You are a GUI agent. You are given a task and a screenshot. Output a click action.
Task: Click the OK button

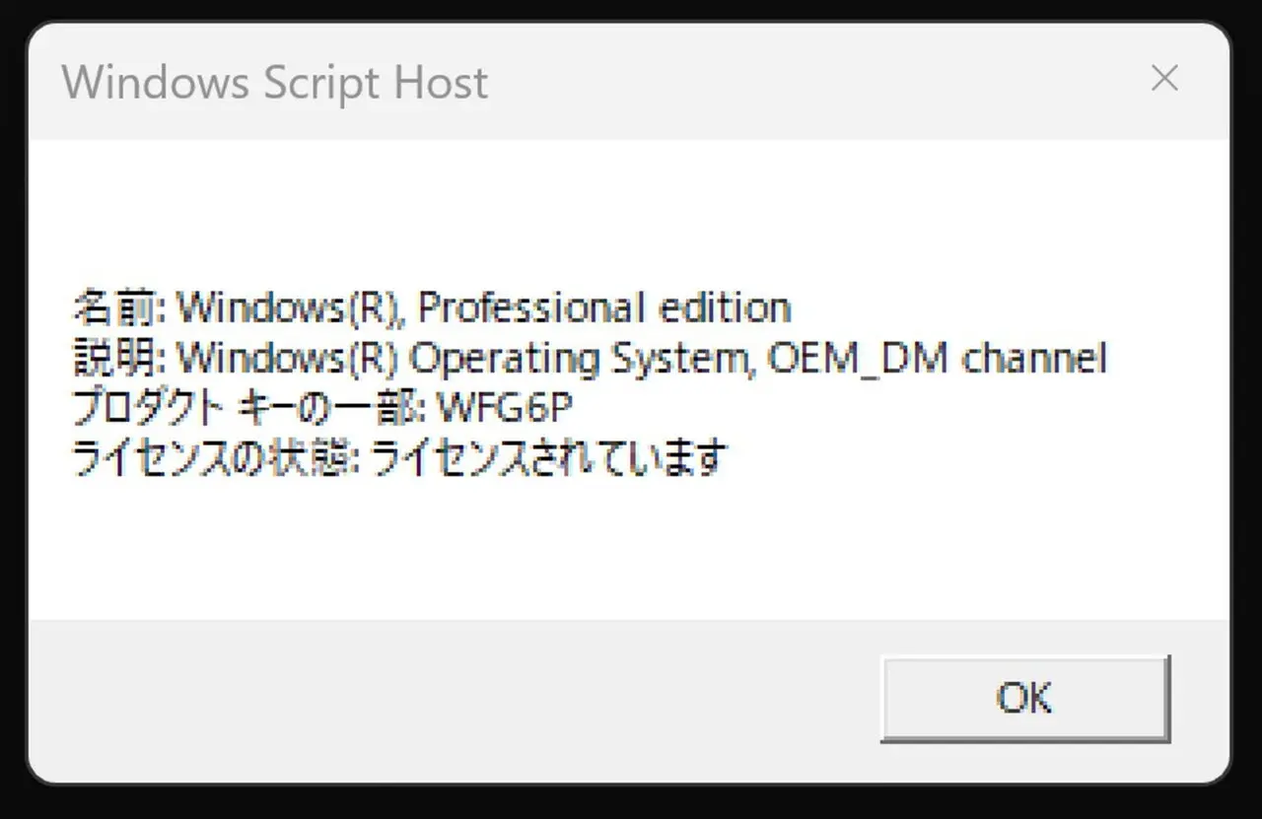[x=1024, y=698]
